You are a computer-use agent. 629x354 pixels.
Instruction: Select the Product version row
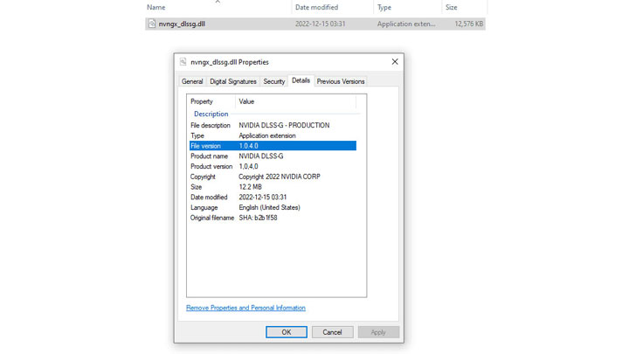click(x=273, y=166)
